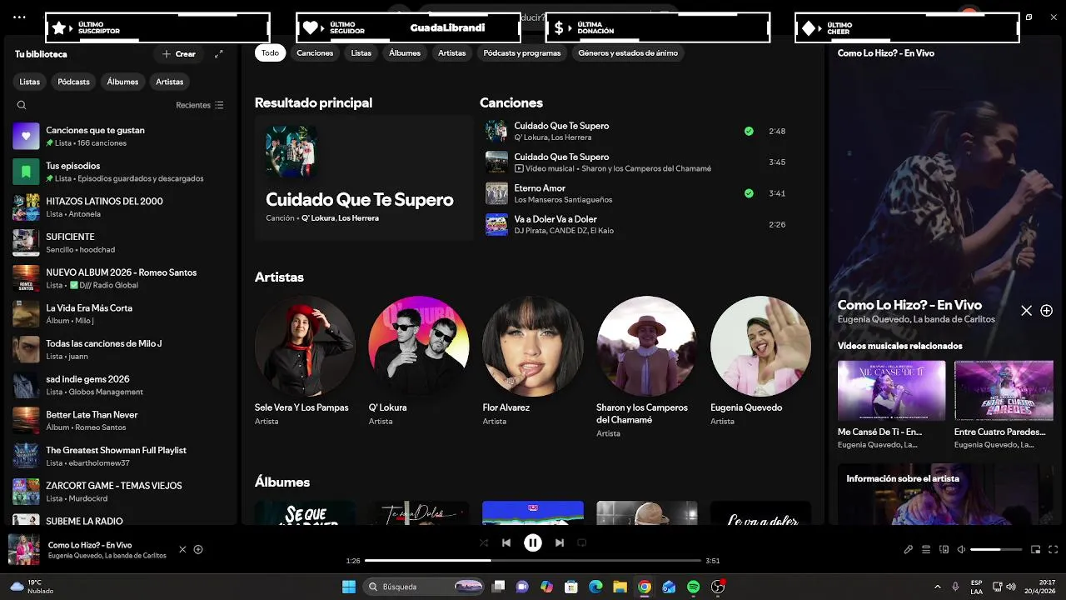Open artist Sele Vera Y Los Pampas
Screen dimensions: 1066x600
click(305, 361)
